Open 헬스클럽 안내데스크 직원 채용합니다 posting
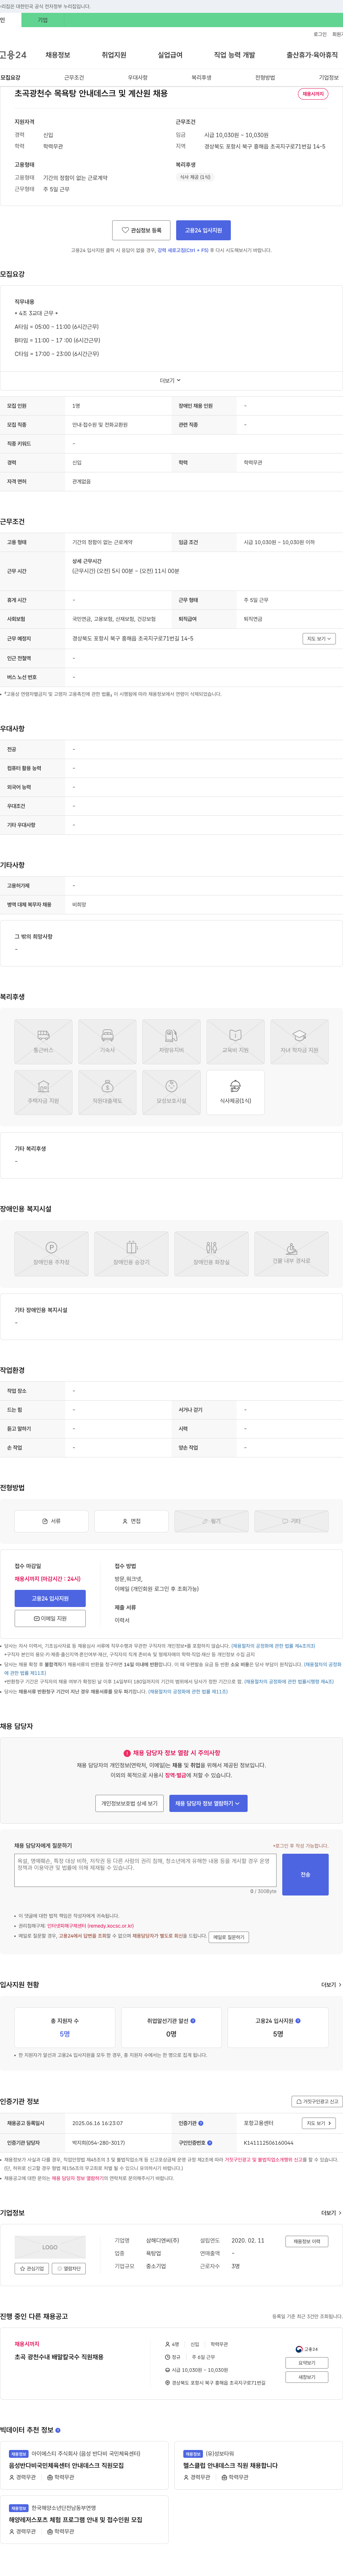This screenshot has height=2576, width=343. coord(230,2466)
